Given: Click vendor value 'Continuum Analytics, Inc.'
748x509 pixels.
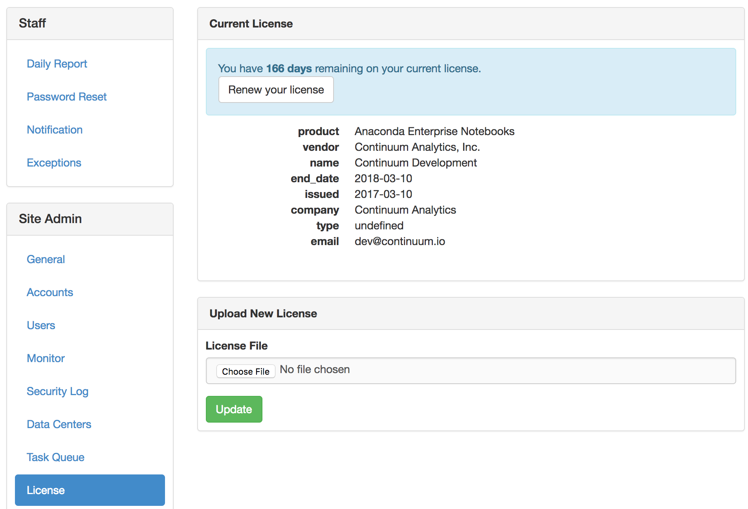Looking at the screenshot, I should 417,147.
